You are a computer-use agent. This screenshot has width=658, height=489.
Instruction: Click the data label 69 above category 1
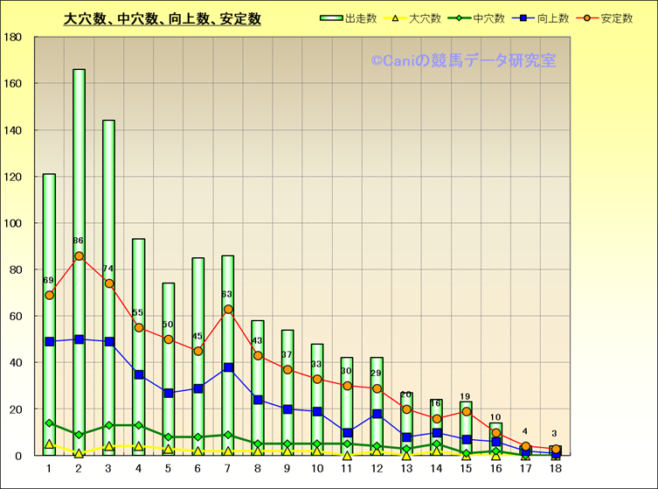pos(49,281)
